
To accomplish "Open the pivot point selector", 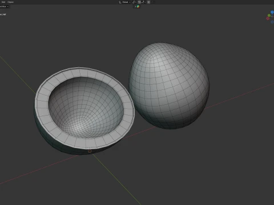I will pyautogui.click(x=134, y=2).
